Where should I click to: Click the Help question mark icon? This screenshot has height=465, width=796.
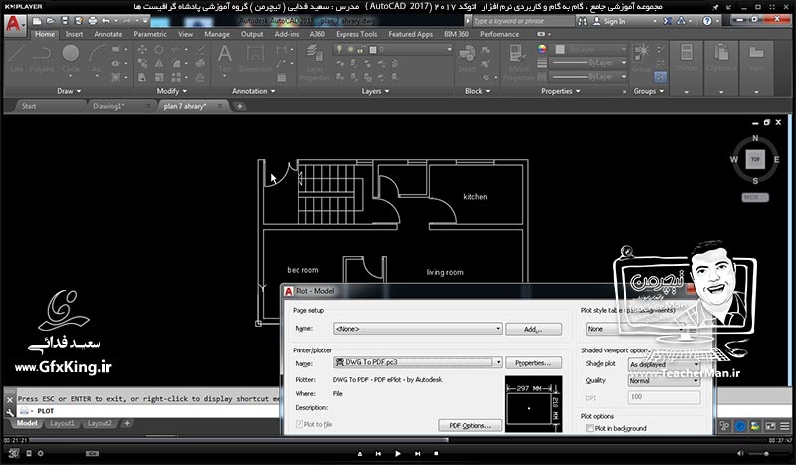(x=707, y=21)
